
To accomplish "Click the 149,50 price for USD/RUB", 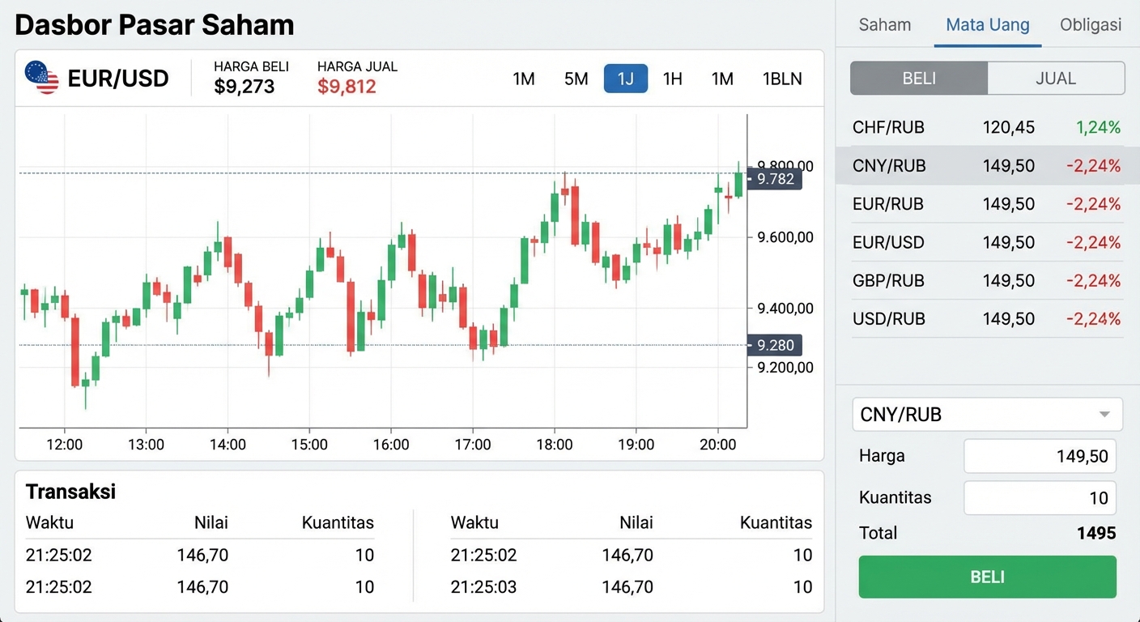I will click(x=1009, y=319).
